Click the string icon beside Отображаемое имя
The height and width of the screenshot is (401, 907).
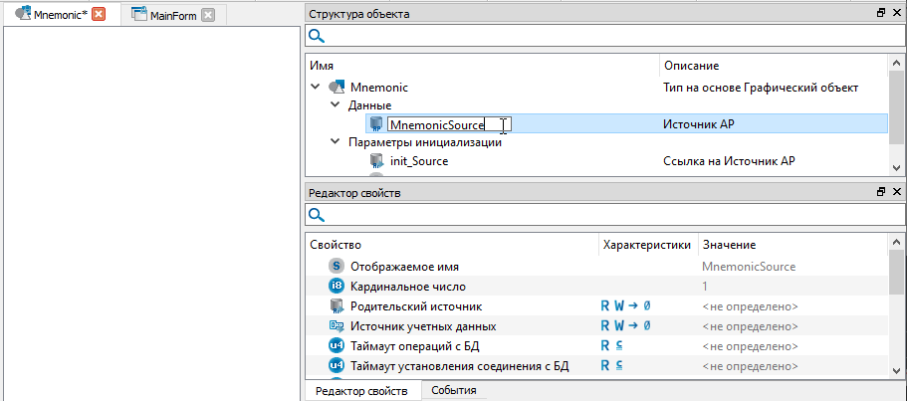point(336,267)
